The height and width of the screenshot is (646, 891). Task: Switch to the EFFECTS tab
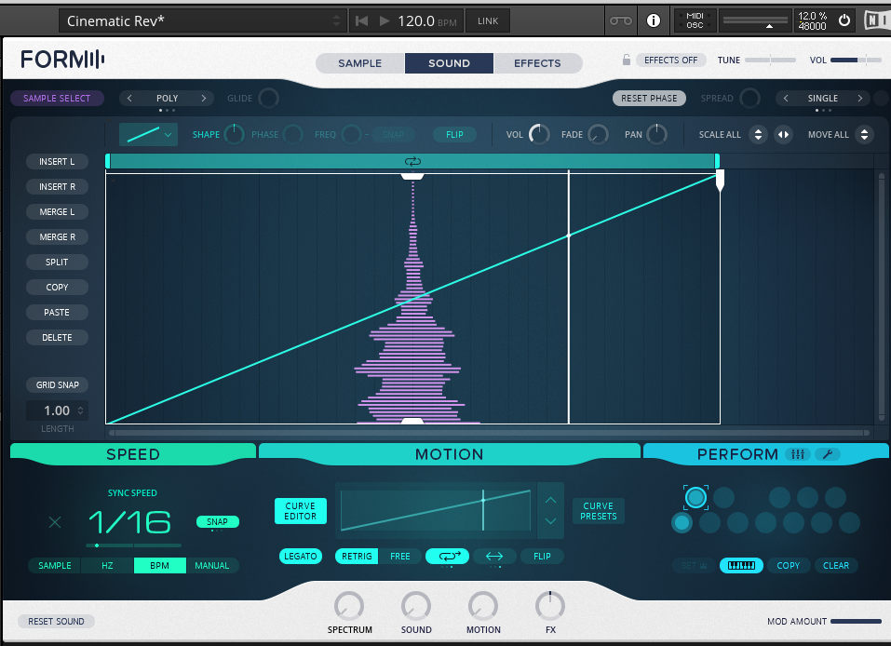click(537, 63)
